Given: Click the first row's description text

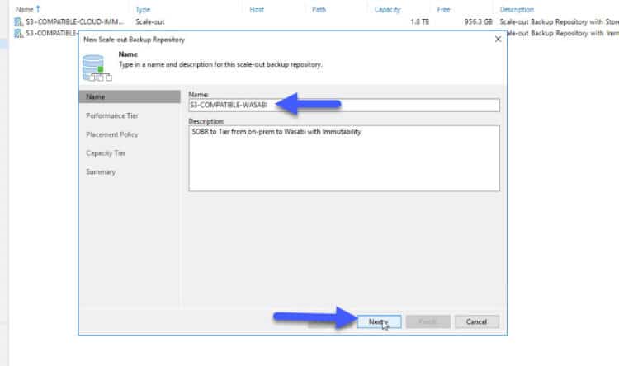Looking at the screenshot, I should 559,21.
